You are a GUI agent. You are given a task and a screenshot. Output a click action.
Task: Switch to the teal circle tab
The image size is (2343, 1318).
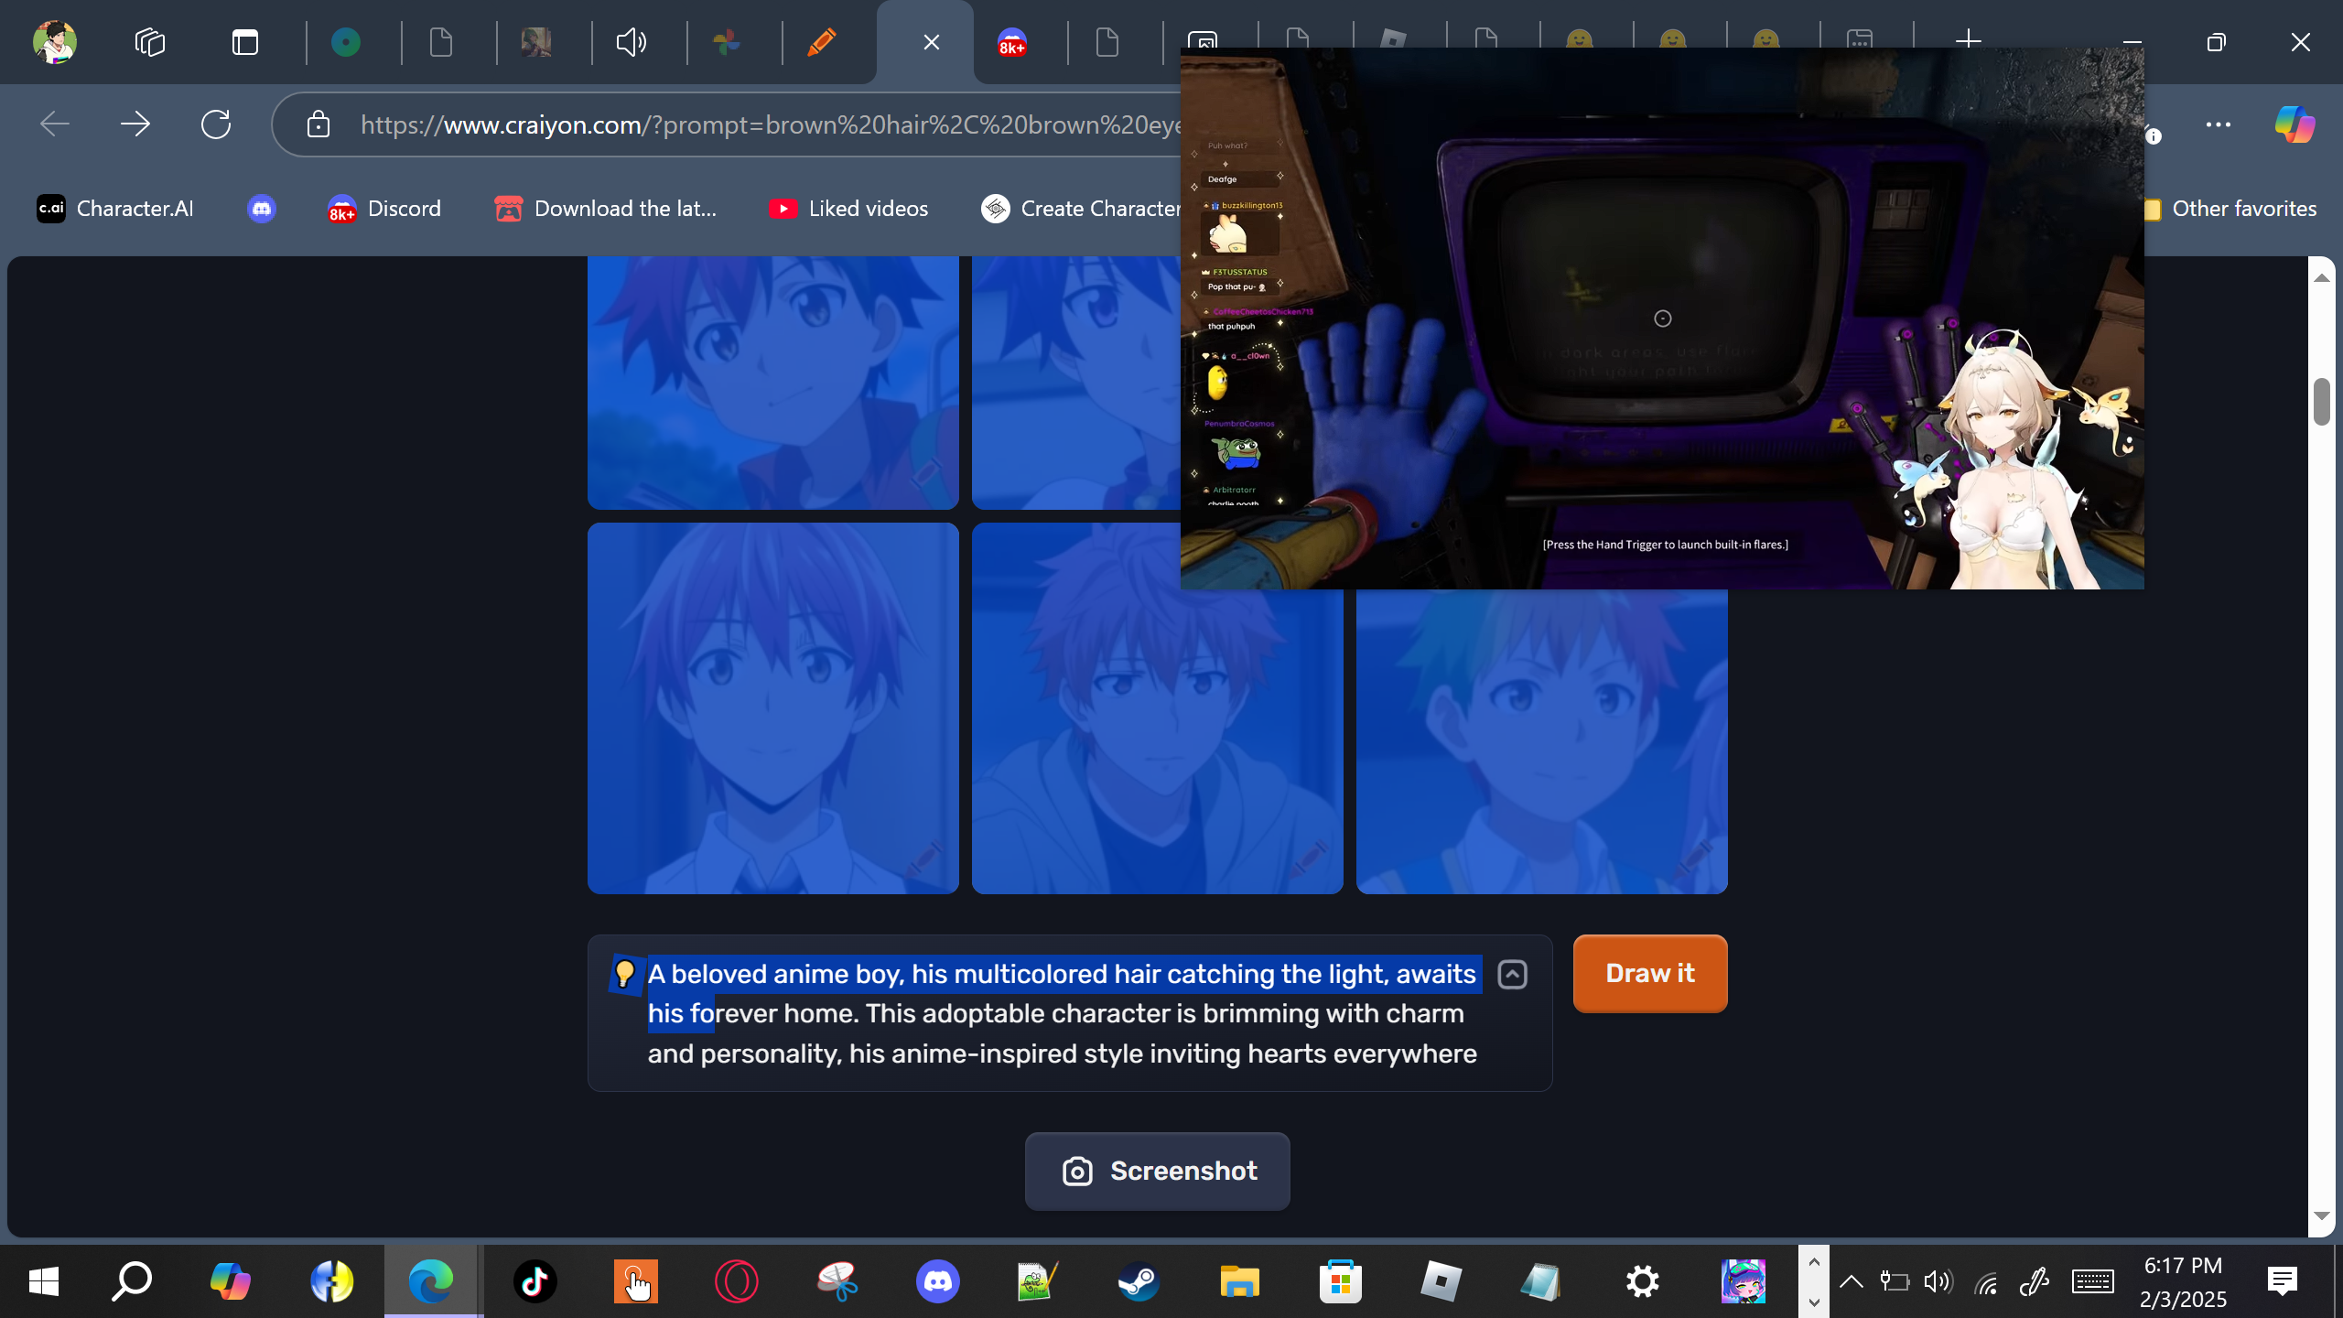coord(346,42)
